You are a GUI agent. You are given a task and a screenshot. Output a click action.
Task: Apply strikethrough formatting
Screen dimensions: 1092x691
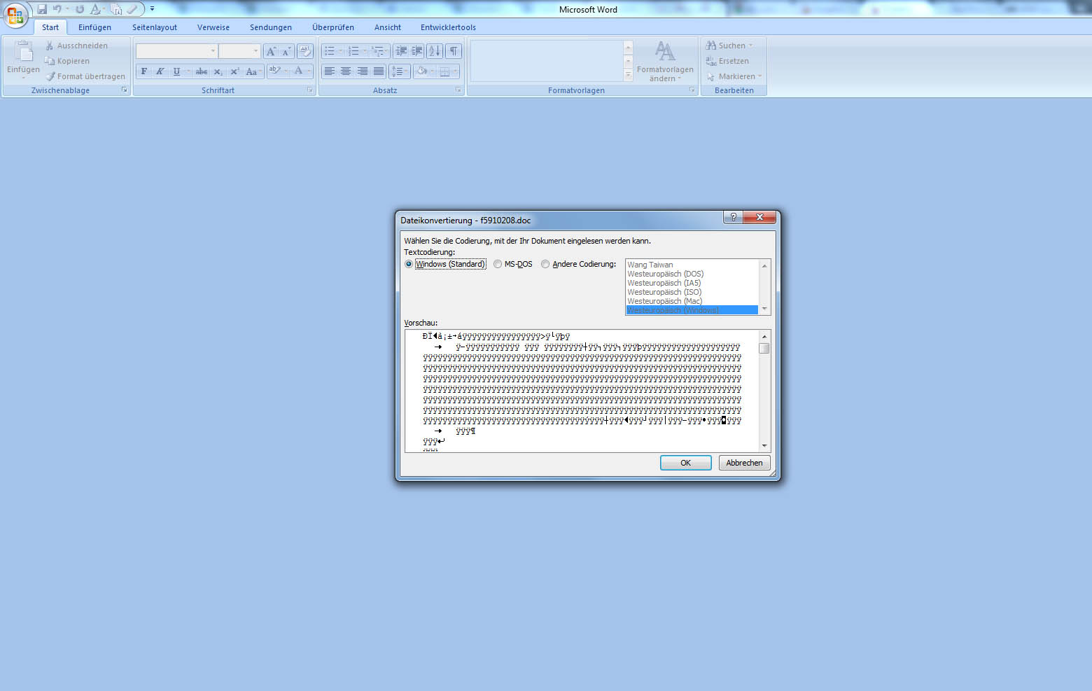202,71
